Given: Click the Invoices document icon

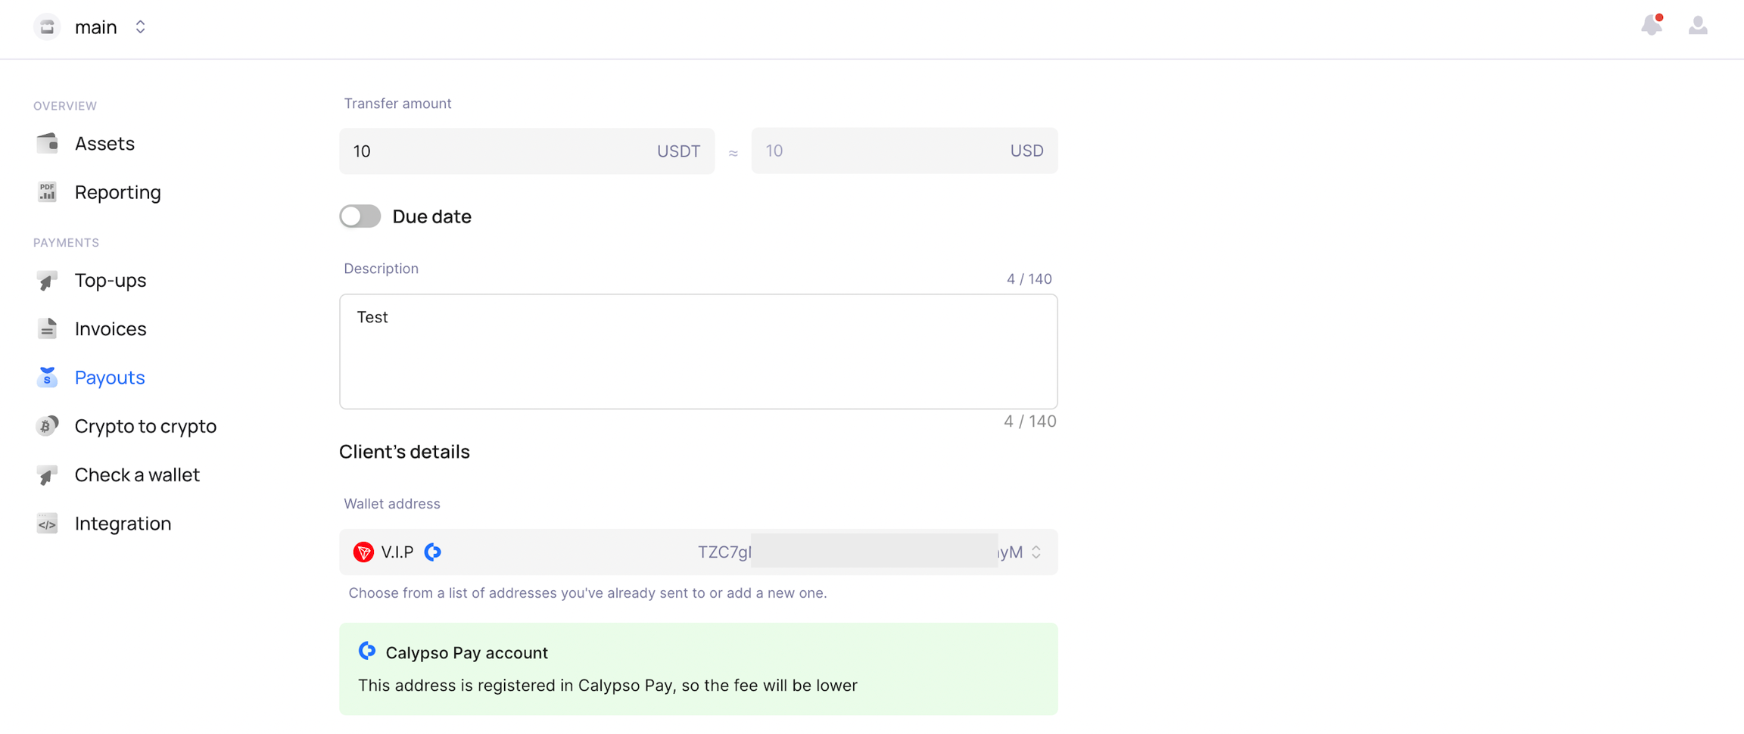Looking at the screenshot, I should coord(47,328).
